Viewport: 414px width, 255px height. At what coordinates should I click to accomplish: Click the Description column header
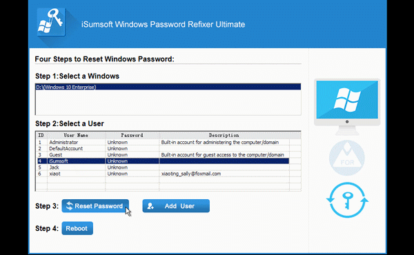tap(224, 135)
